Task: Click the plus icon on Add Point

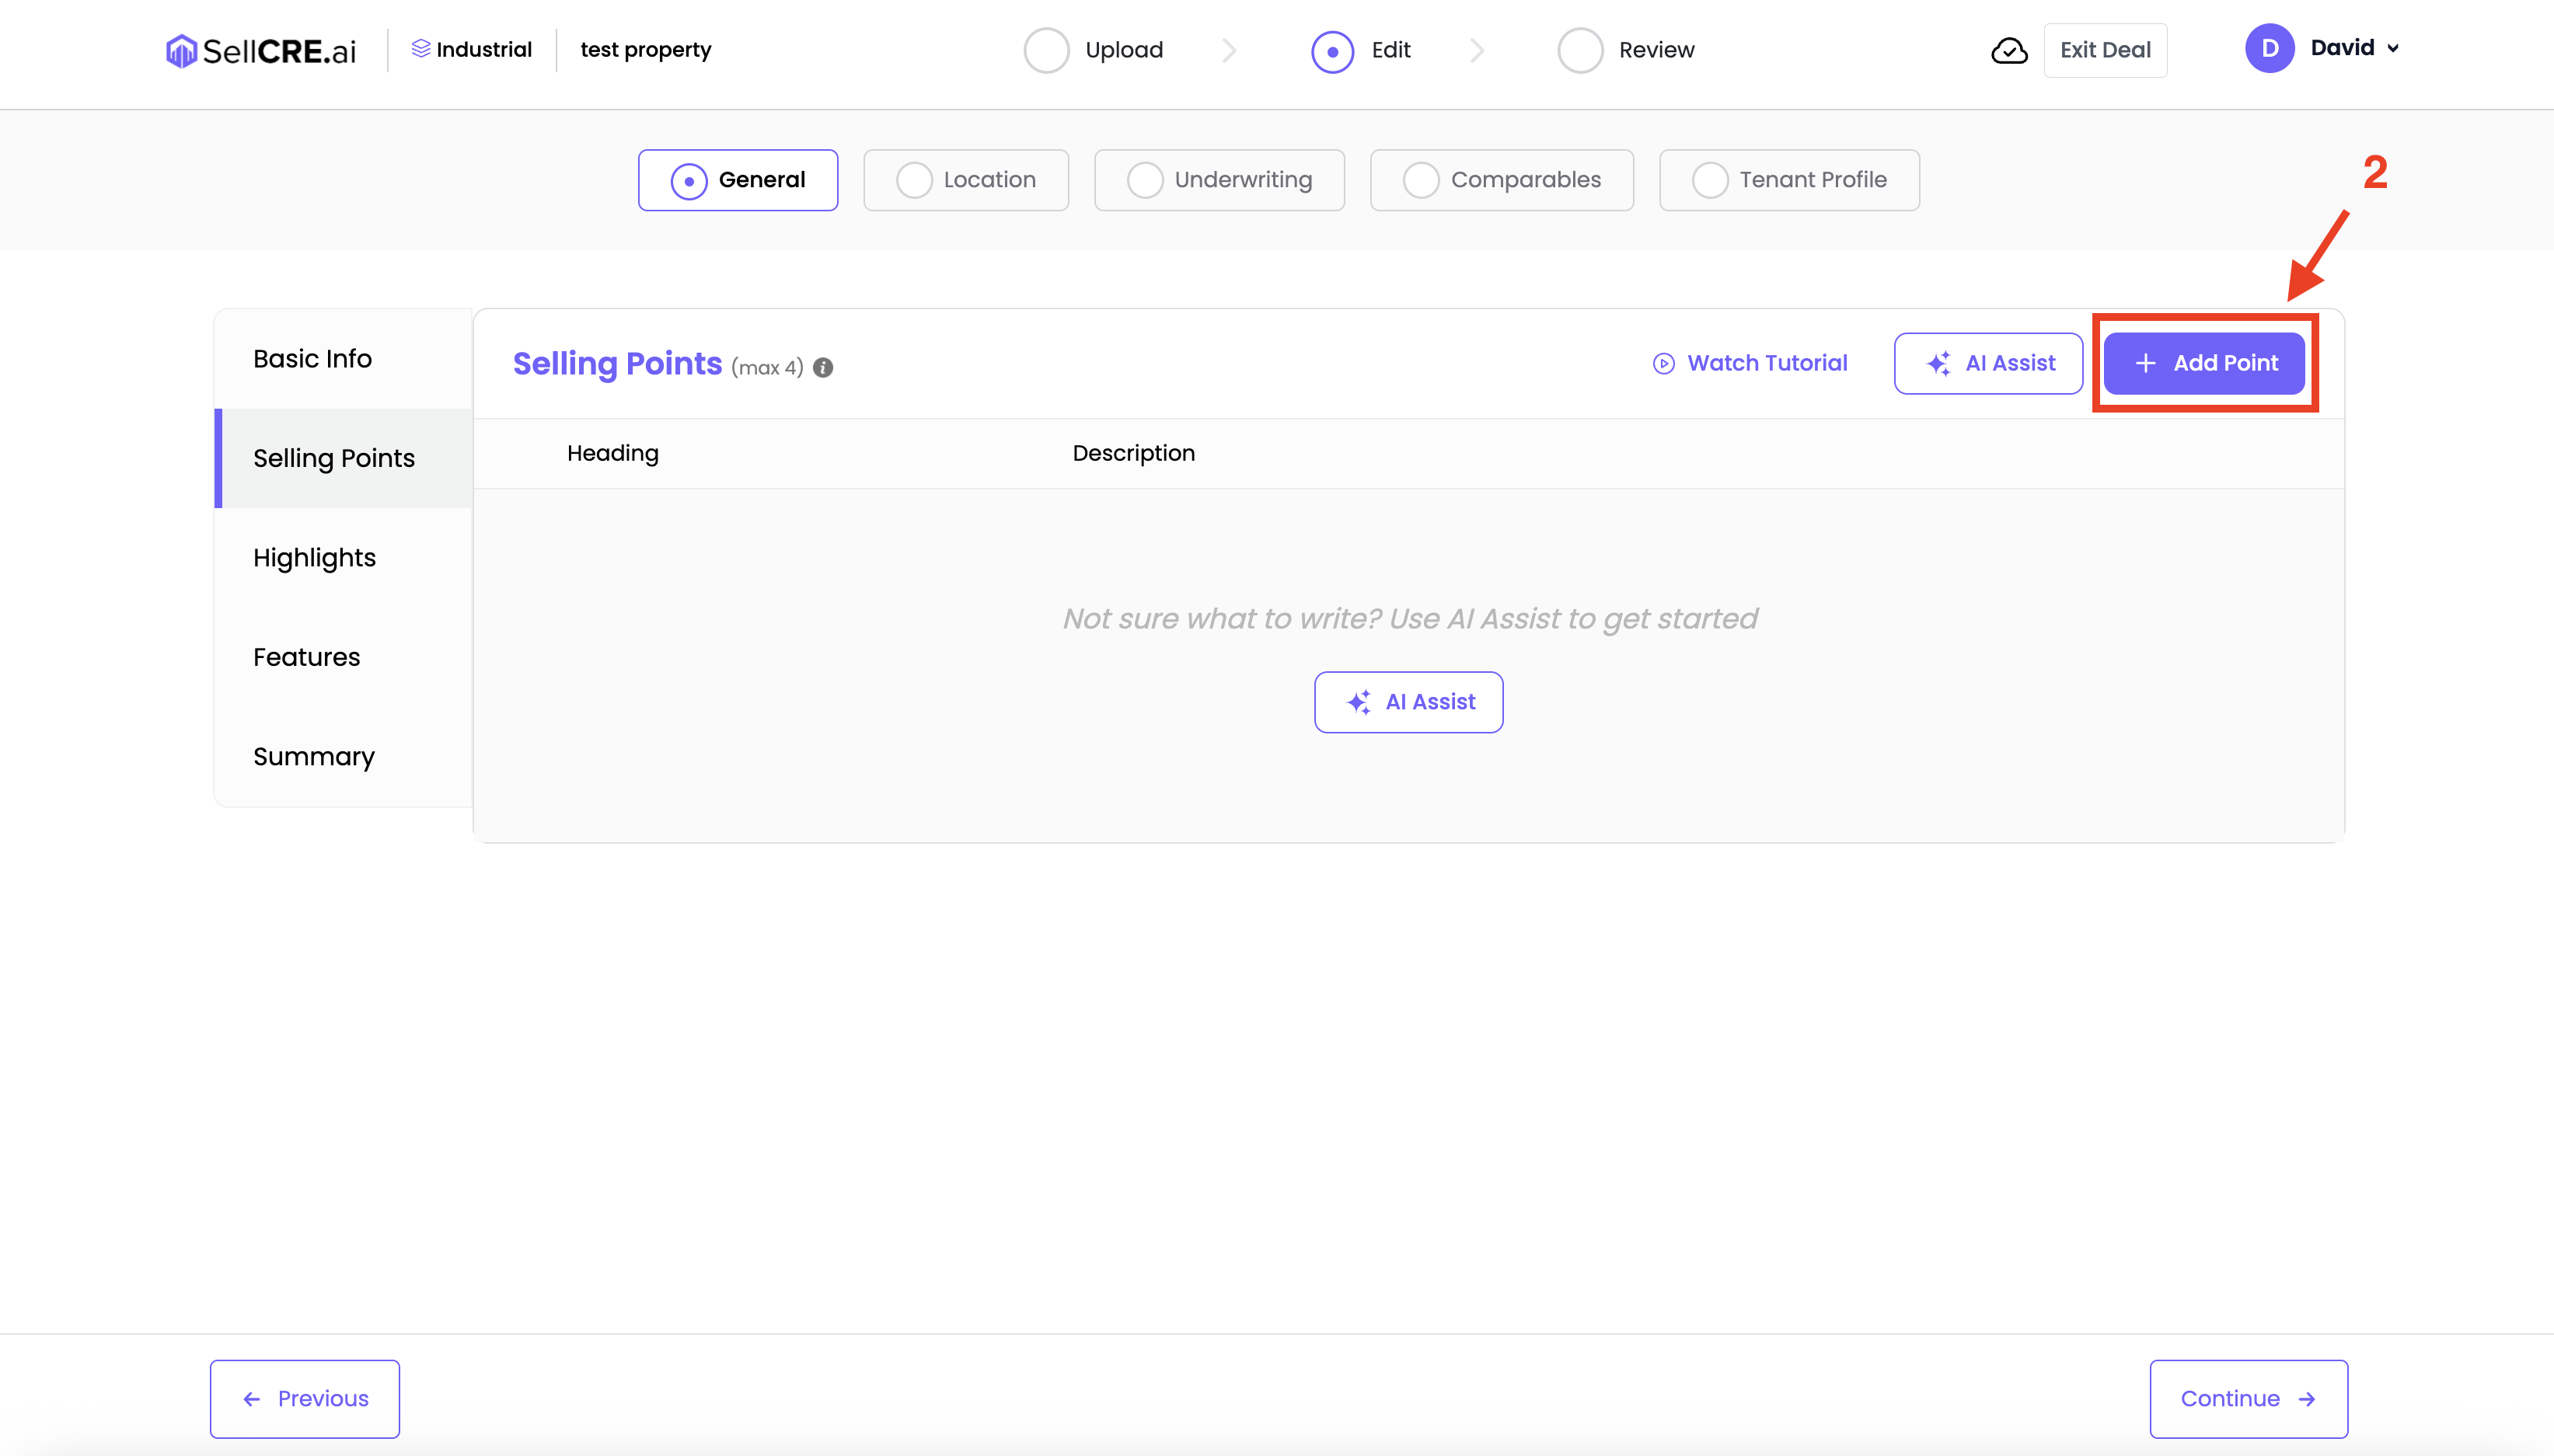Action: click(2145, 364)
